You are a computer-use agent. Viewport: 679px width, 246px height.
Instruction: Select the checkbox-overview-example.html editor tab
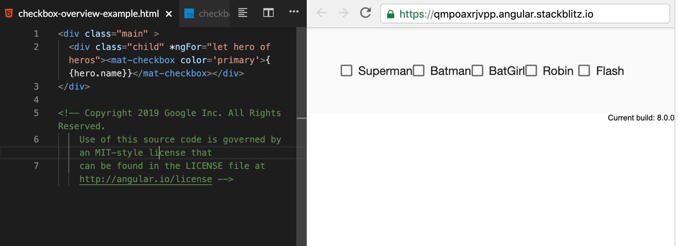tap(89, 14)
